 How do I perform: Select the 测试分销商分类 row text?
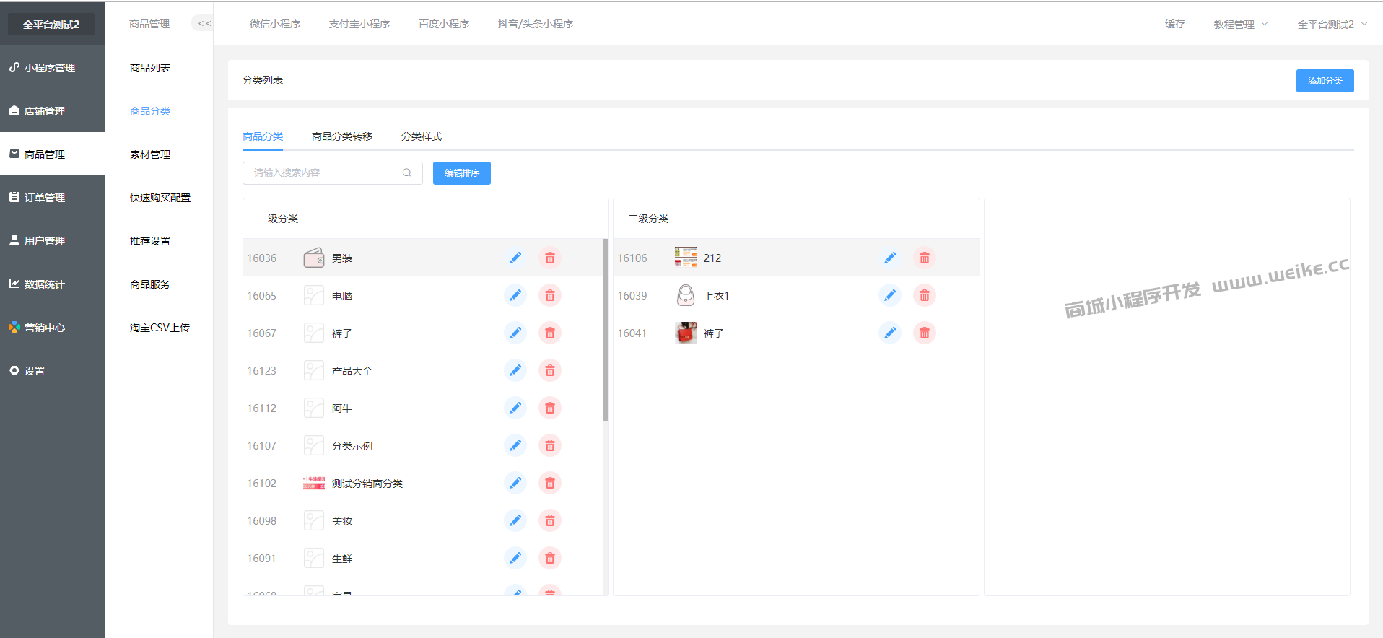[x=367, y=483]
